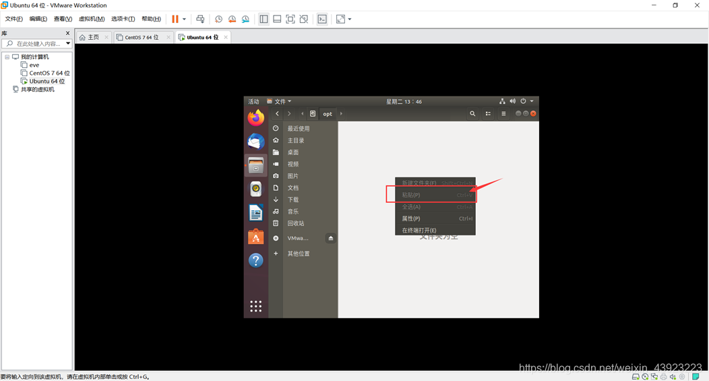The image size is (709, 381).
Task: Select 共享的虚拟机 in the library tree
Action: (x=38, y=90)
